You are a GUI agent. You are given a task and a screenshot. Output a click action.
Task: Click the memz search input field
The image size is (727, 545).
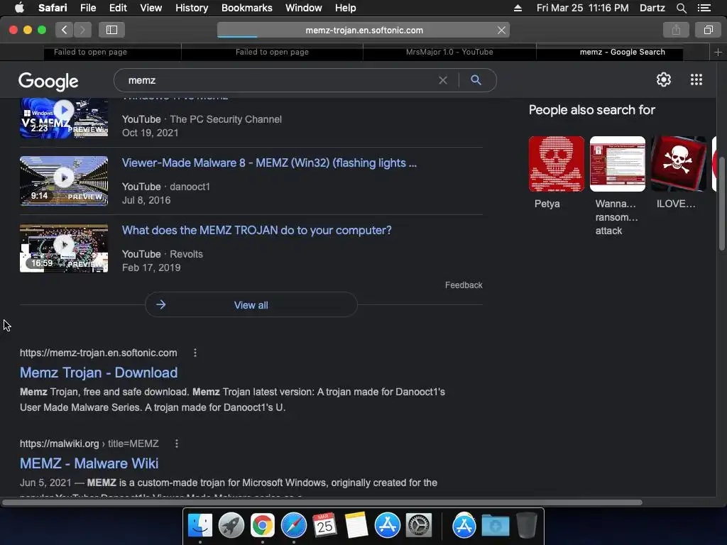(278, 80)
